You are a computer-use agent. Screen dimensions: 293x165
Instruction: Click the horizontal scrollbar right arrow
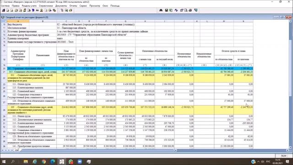click(x=288, y=150)
